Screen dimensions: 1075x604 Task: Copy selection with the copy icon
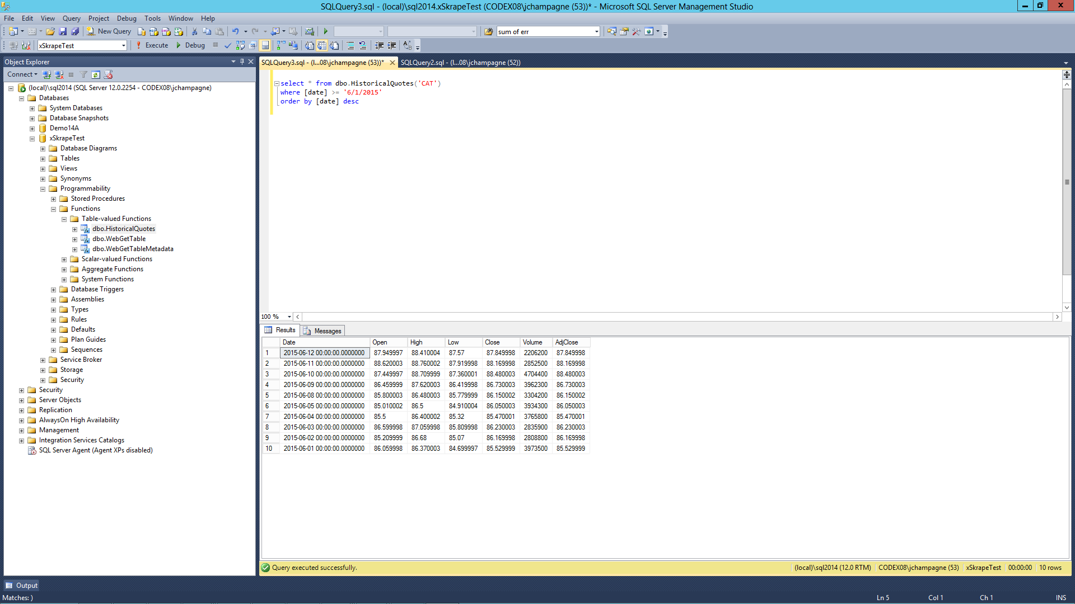pyautogui.click(x=207, y=31)
